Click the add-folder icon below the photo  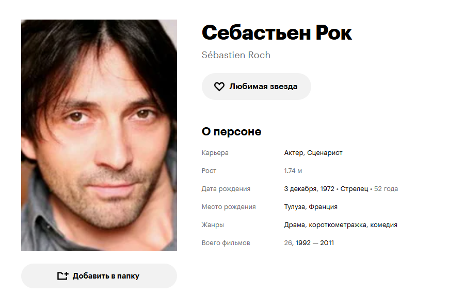[x=63, y=276]
